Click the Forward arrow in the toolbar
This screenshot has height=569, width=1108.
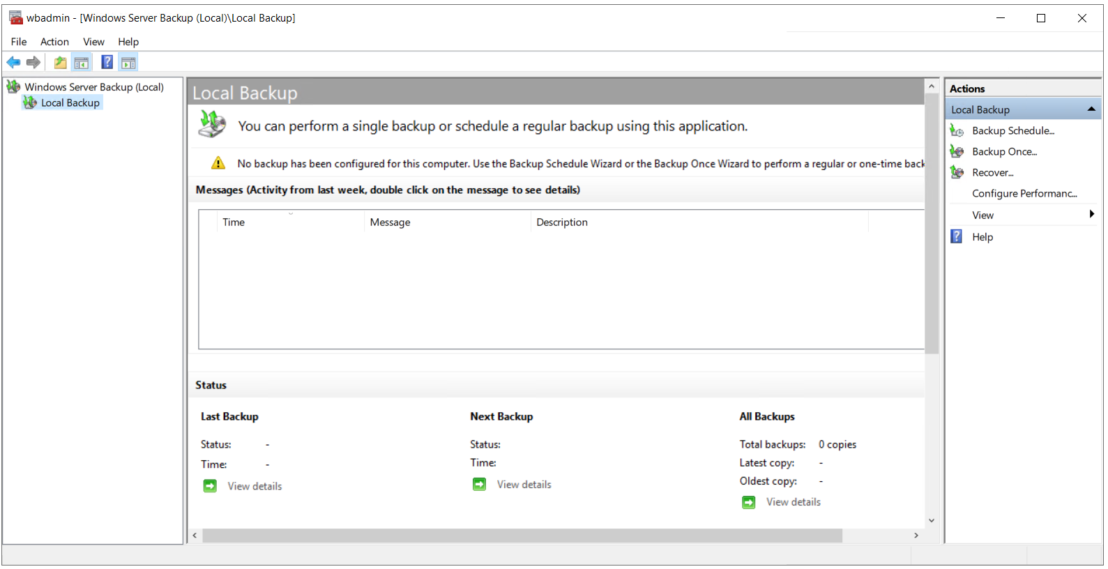33,63
